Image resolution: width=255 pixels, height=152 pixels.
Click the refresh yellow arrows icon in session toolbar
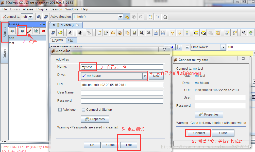tap(60, 33)
